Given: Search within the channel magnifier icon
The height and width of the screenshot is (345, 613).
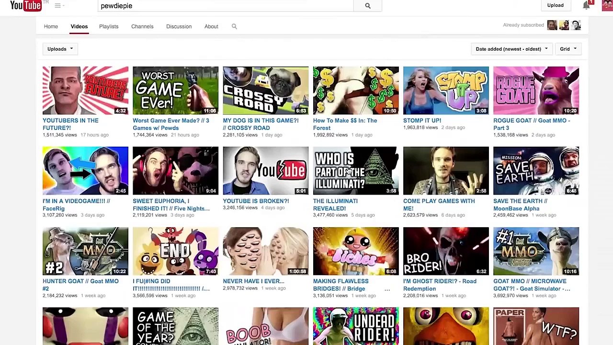Looking at the screenshot, I should click(234, 26).
